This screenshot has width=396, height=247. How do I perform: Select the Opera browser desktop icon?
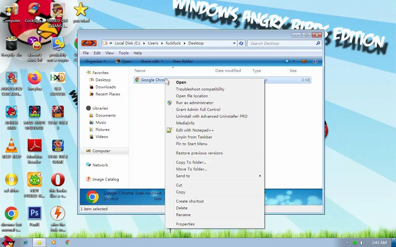pos(58,185)
